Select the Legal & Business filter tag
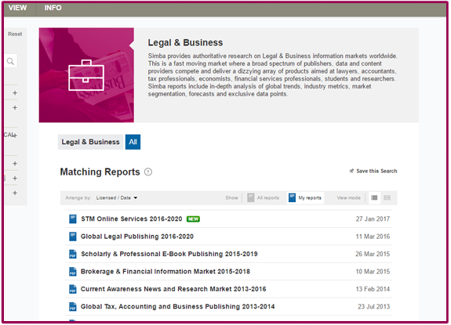 coord(91,142)
